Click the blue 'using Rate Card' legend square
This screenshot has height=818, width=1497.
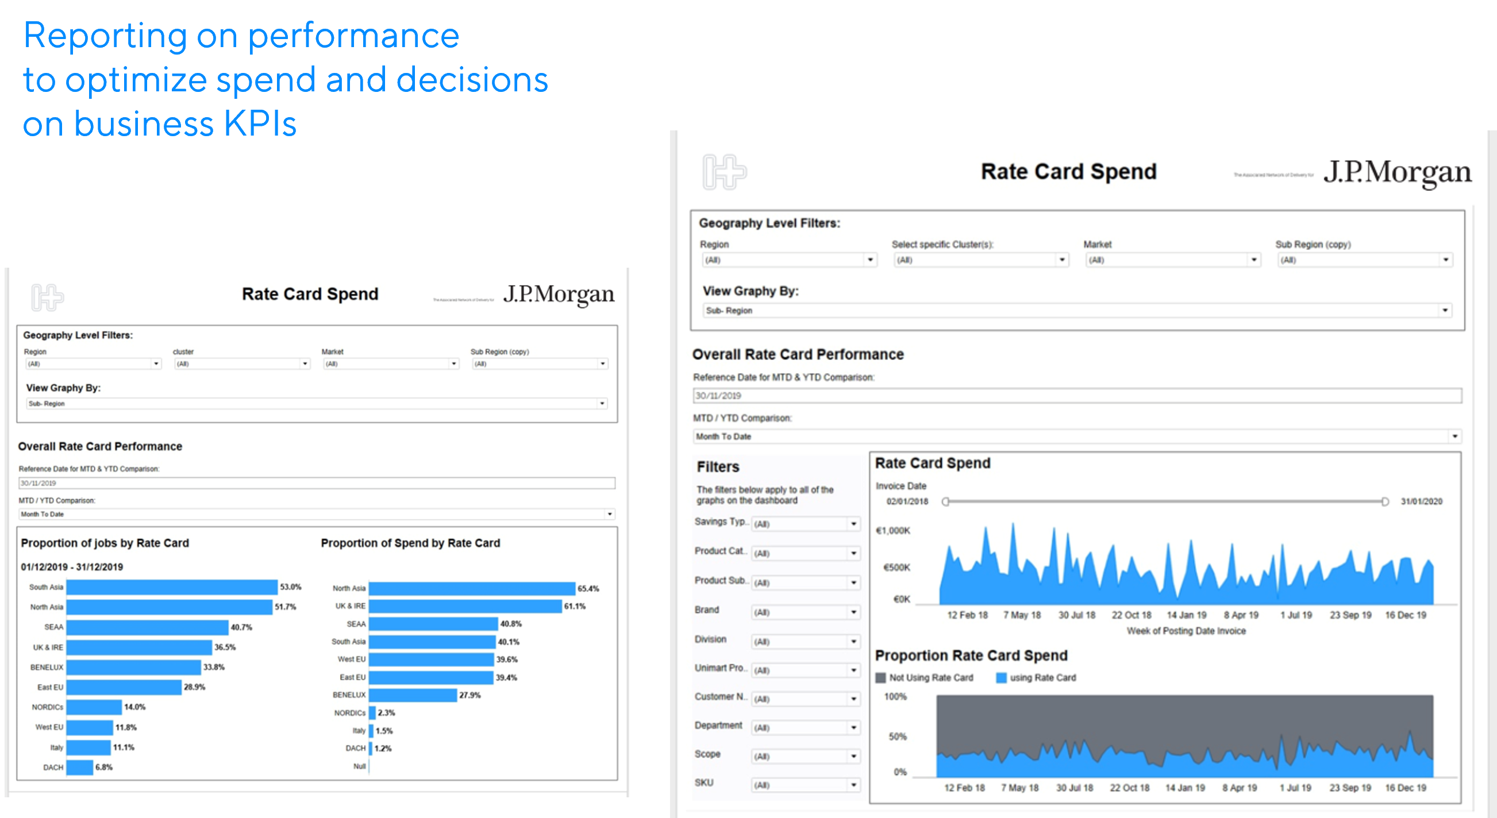pyautogui.click(x=1000, y=678)
